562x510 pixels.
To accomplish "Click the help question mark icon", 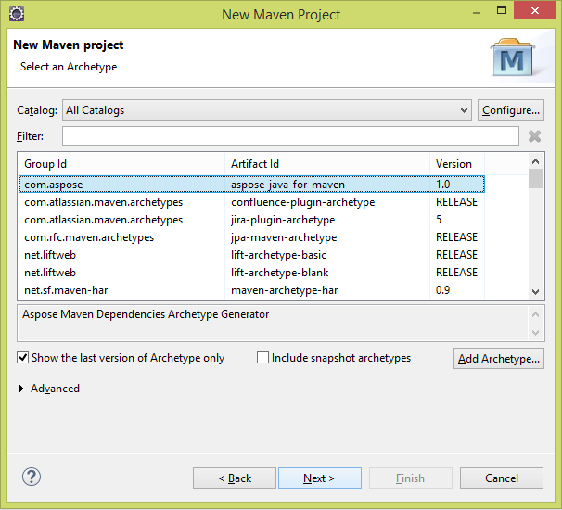I will [32, 477].
